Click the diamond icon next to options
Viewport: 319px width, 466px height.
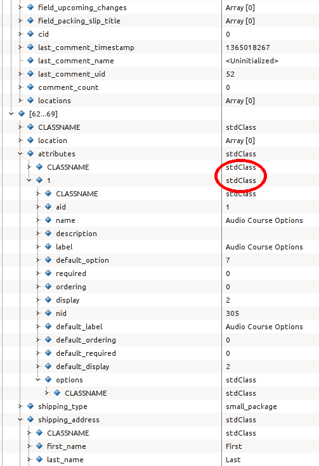point(48,379)
